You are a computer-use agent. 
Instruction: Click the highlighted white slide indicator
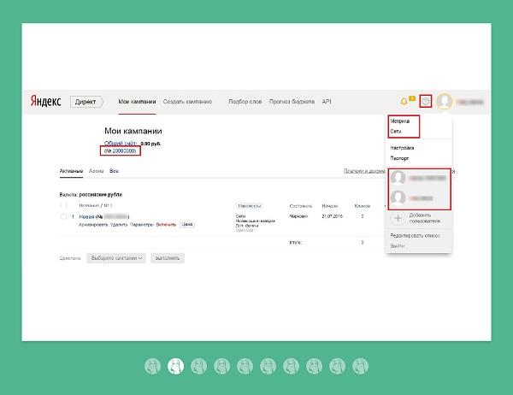(x=175, y=366)
